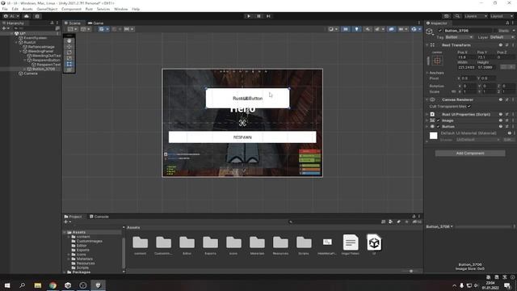Select the Transform tool in Scene toolbar

click(69, 70)
